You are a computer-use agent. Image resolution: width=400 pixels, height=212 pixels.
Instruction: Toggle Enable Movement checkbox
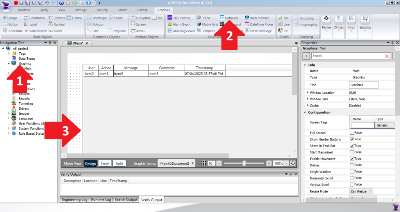(352, 159)
